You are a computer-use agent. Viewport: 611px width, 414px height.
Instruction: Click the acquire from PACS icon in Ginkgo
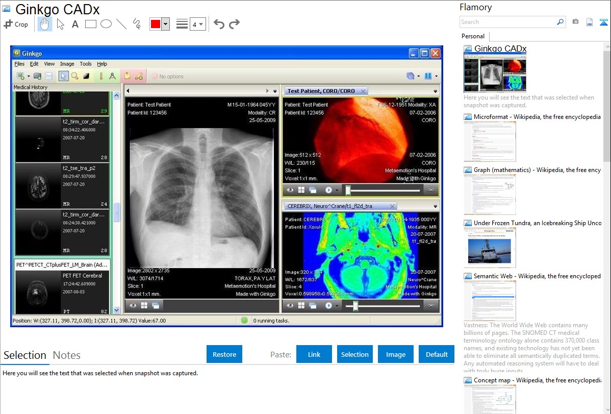(37, 76)
